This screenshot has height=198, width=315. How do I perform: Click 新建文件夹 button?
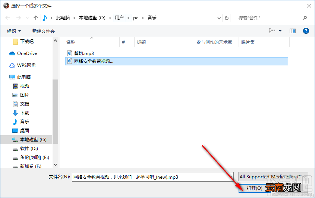click(x=44, y=31)
